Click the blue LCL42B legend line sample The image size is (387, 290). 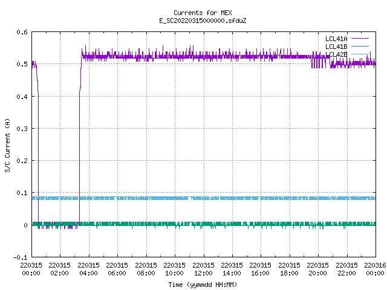point(360,54)
